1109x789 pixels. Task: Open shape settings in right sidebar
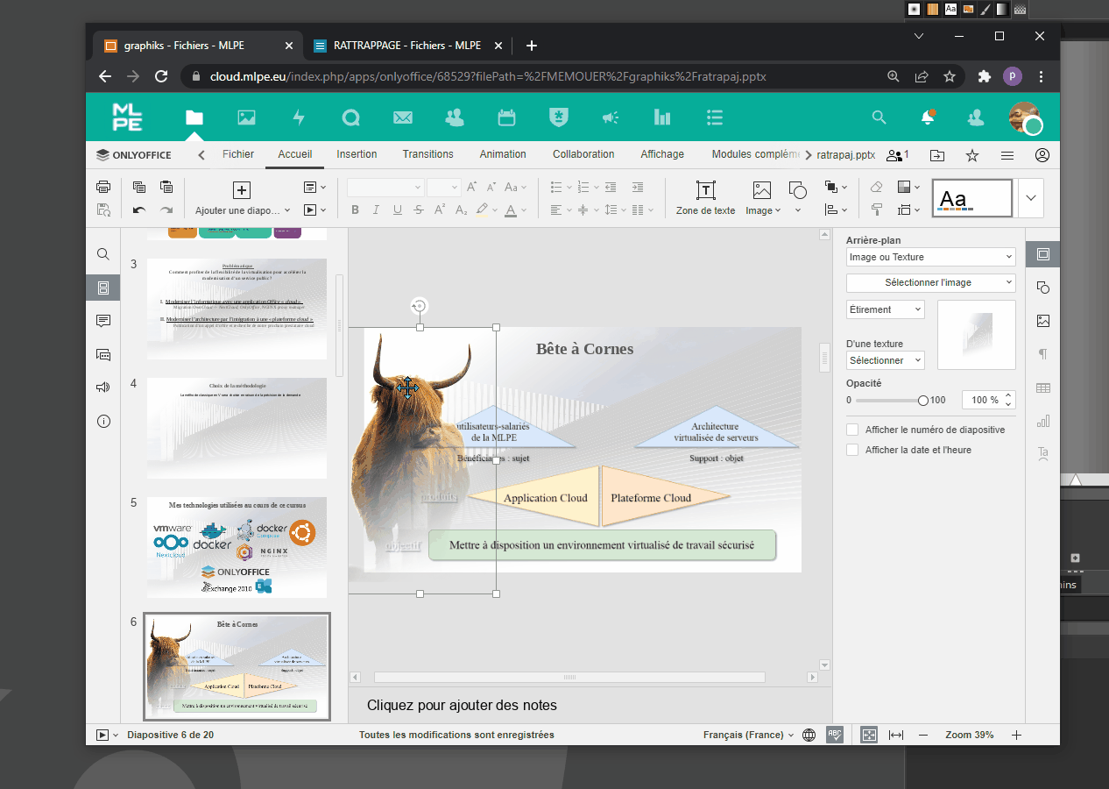tap(1042, 288)
